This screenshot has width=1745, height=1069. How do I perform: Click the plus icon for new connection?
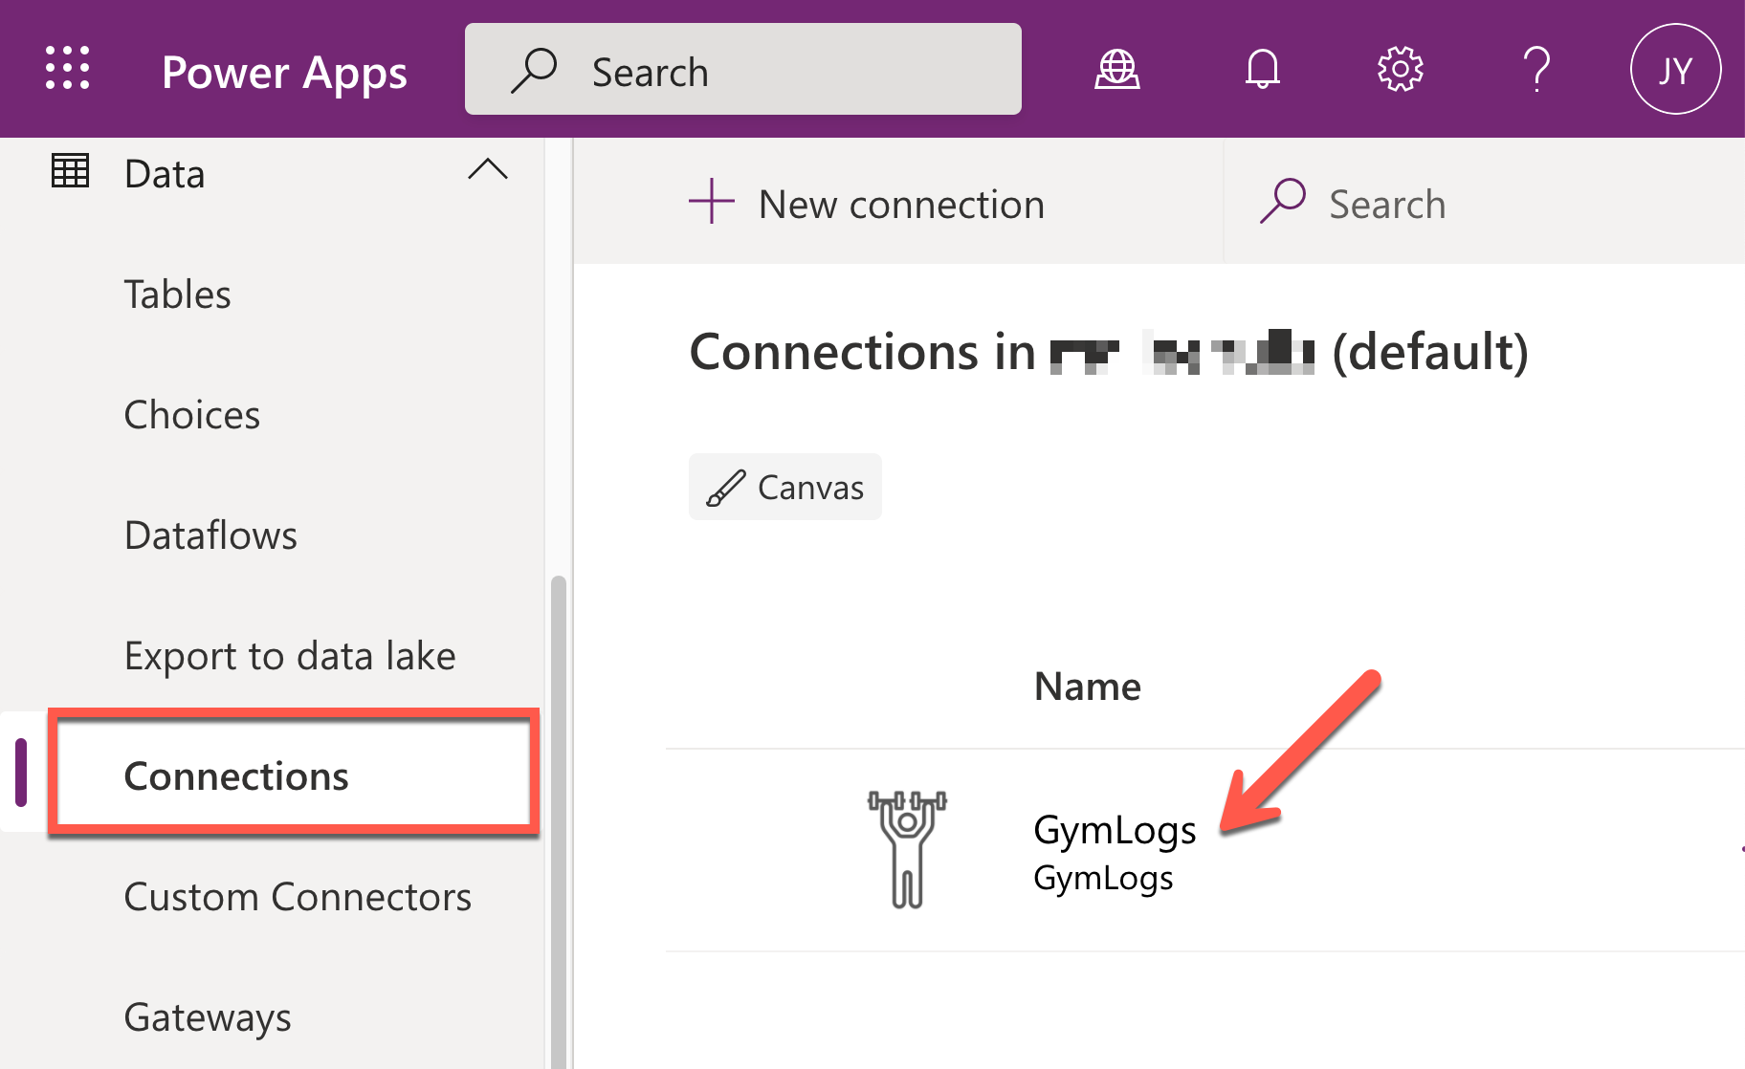[712, 202]
